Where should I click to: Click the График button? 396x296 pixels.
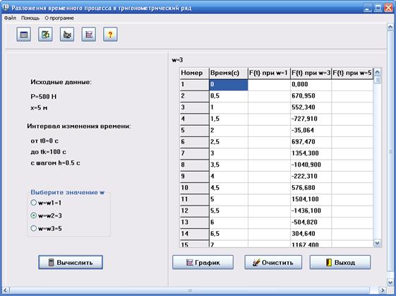[203, 262]
